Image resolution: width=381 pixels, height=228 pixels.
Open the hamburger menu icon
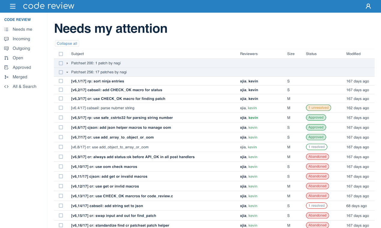[x=13, y=6]
